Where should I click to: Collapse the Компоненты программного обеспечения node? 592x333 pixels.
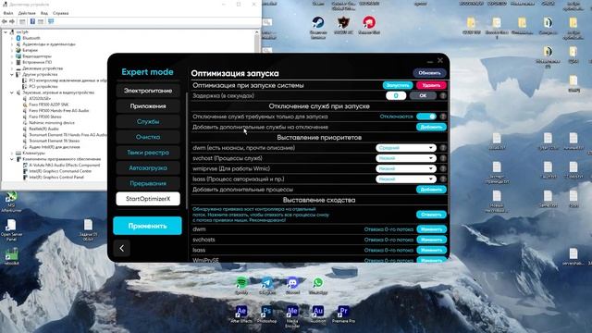coord(12,159)
